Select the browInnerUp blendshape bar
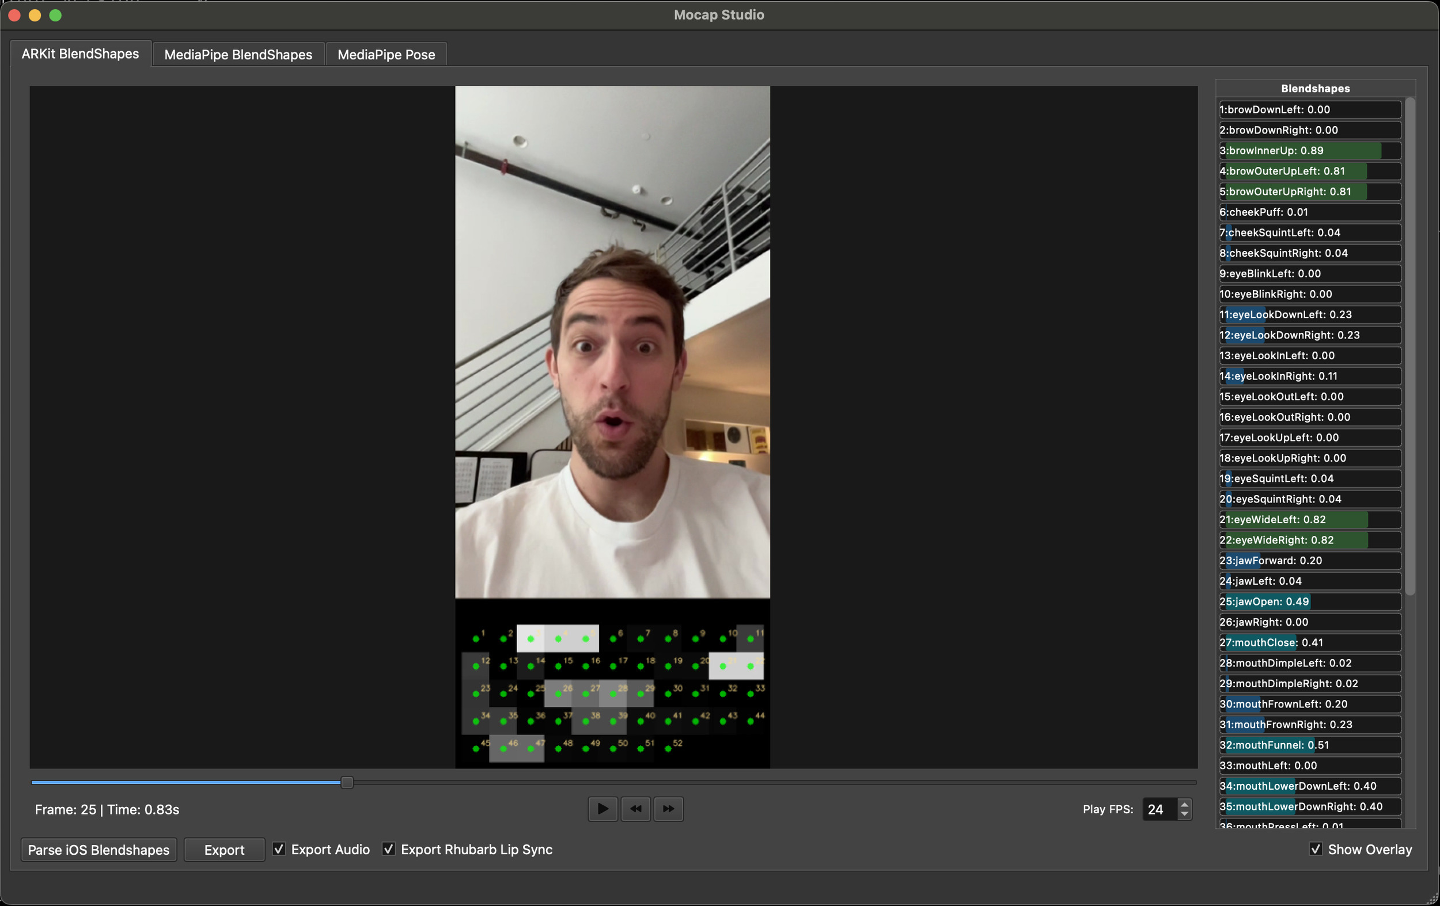The image size is (1440, 906). 1310,151
